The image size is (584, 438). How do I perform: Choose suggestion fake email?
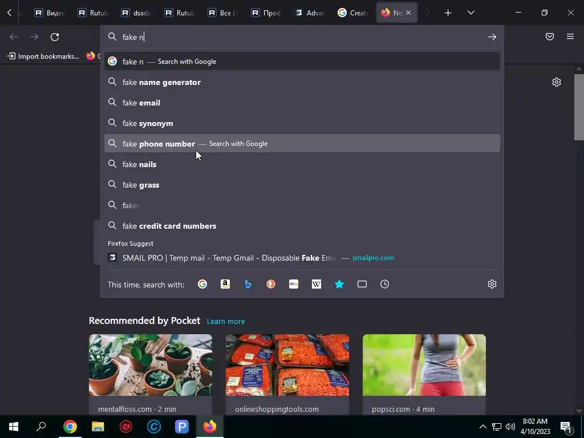(x=302, y=103)
